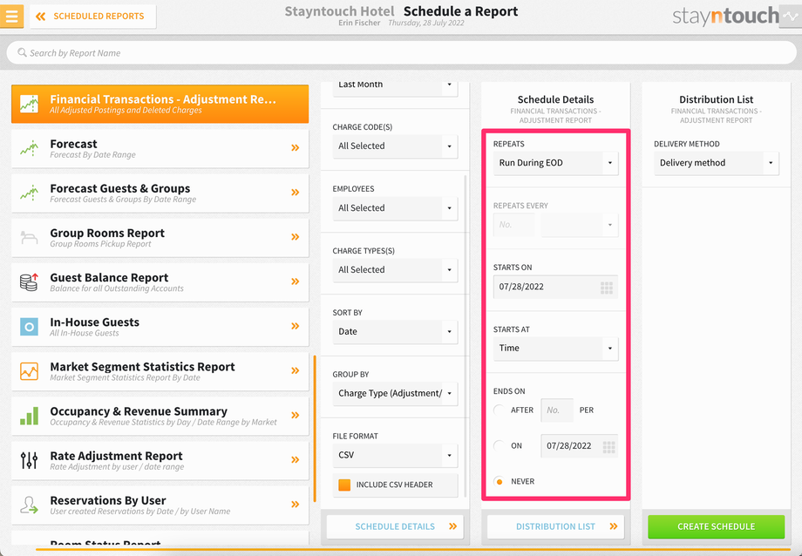Open Guest Balance Report
Viewport: 802px width, 556px height.
(160, 281)
